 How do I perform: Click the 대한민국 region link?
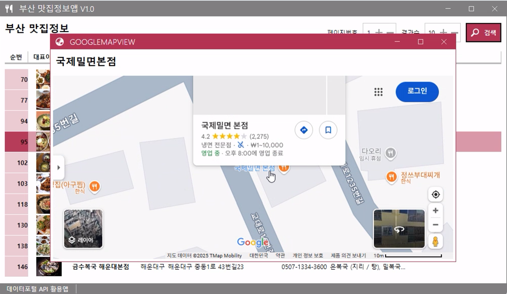[259, 256]
